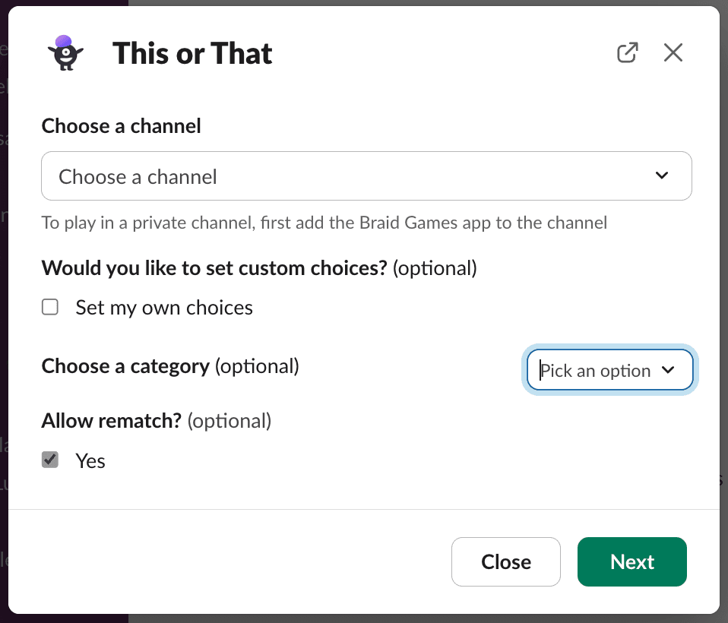The width and height of the screenshot is (728, 623).
Task: Click the Choose a channel heading label
Action: click(121, 126)
